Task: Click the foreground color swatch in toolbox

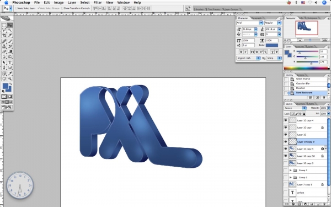Action: tap(5, 86)
